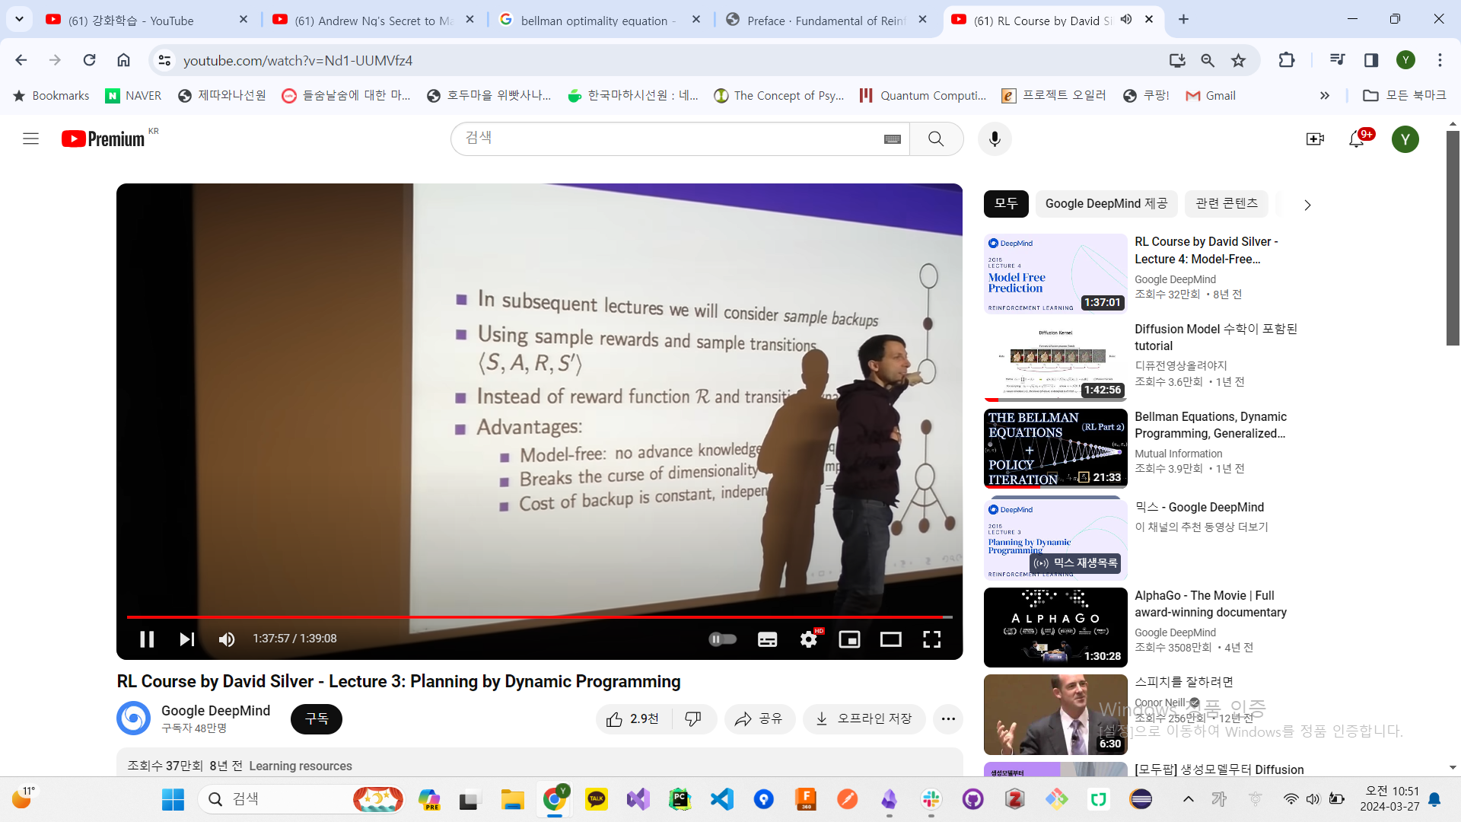Switch to the bellman optimality equation tab
The image size is (1461, 822).
tap(597, 21)
